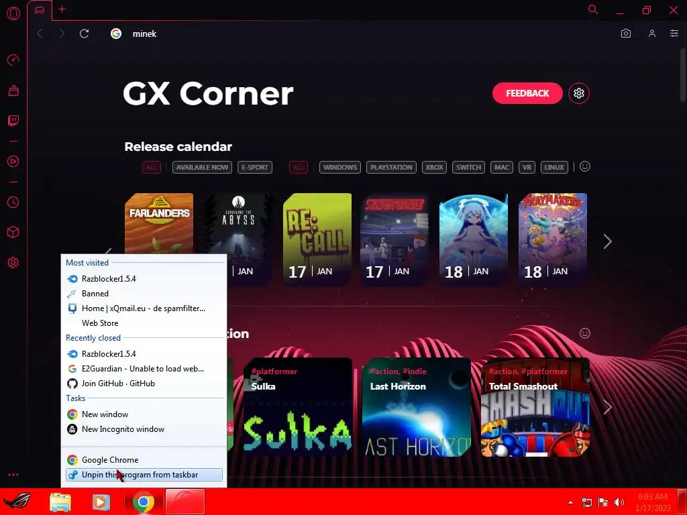Toggle the VR platform filter

527,167
